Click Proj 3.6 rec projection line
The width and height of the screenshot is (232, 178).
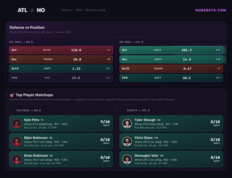point(151,163)
